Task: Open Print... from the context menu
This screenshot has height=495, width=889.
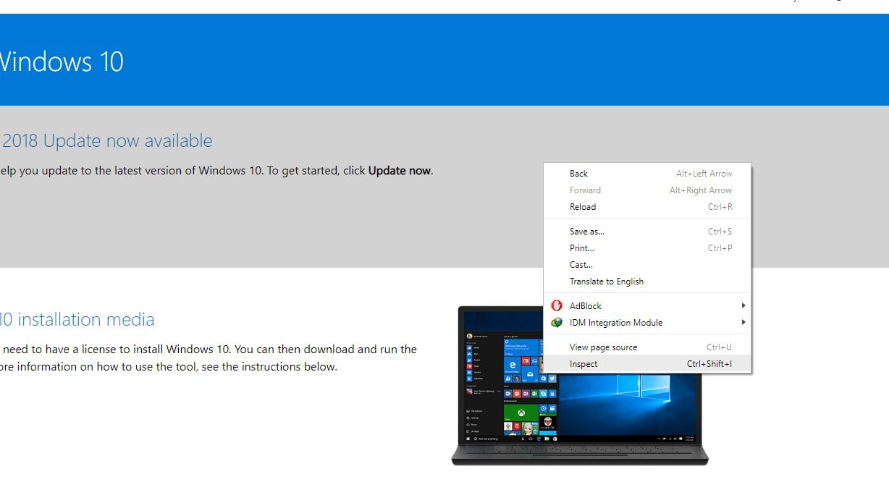Action: pyautogui.click(x=647, y=248)
